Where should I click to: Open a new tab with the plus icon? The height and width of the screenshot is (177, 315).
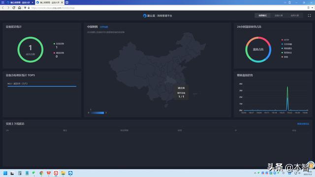(67, 2)
